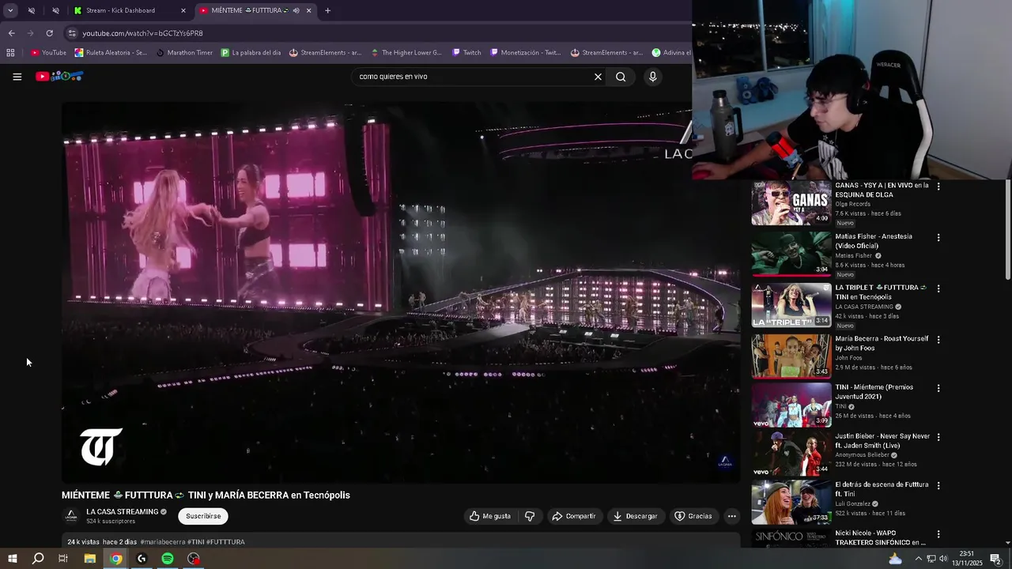View site information icon in address bar
Image resolution: width=1012 pixels, height=569 pixels.
(x=72, y=33)
